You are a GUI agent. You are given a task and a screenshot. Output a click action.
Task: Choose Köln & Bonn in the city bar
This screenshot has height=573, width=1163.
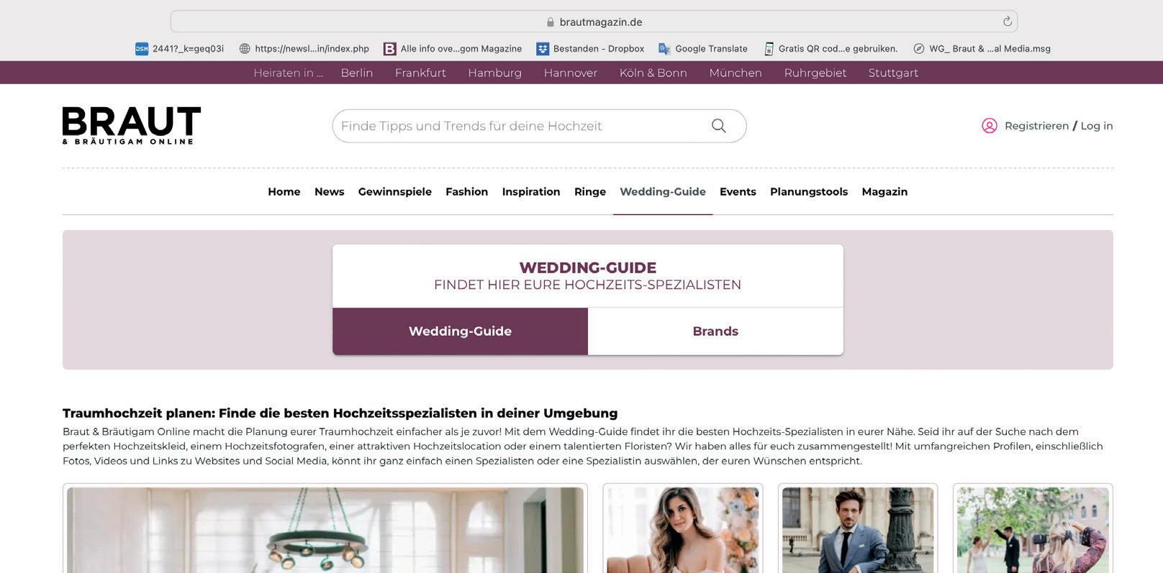coord(653,73)
